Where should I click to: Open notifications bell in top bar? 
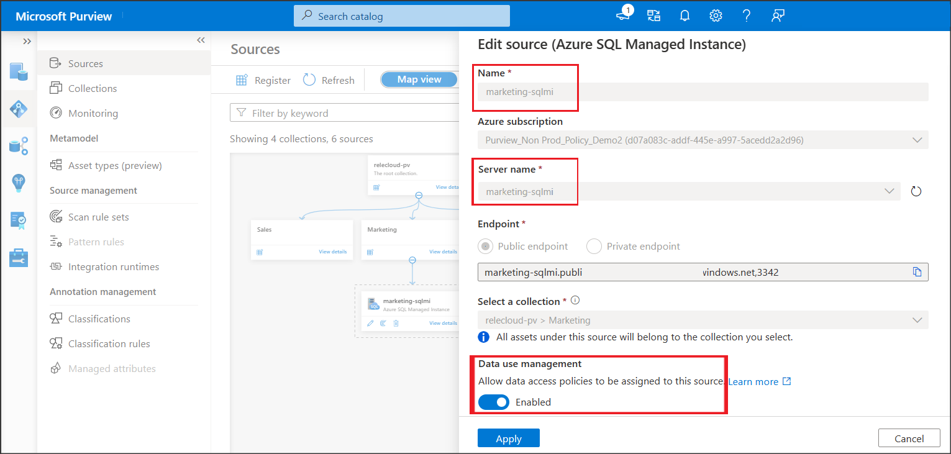pyautogui.click(x=685, y=16)
